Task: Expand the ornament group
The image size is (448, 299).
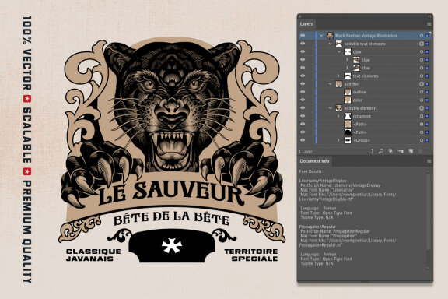Action: coord(338,116)
